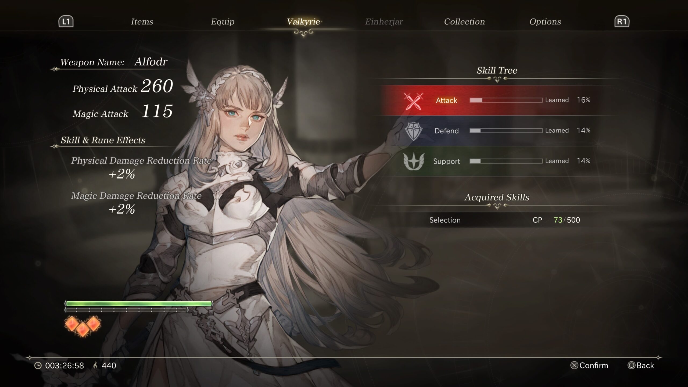Click the L1 navigation arrow button
The height and width of the screenshot is (387, 688).
[x=65, y=21]
